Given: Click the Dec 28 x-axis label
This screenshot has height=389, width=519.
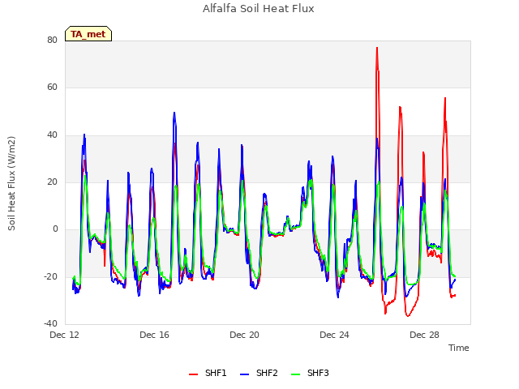Looking at the screenshot, I should pos(424,335).
